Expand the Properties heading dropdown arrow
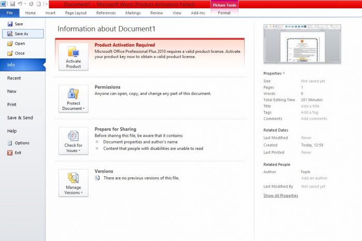Image resolution: width=362 pixels, height=241 pixels. 283,74
